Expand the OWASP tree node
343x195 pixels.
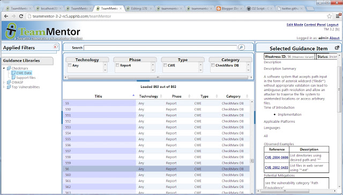(x=4, y=82)
